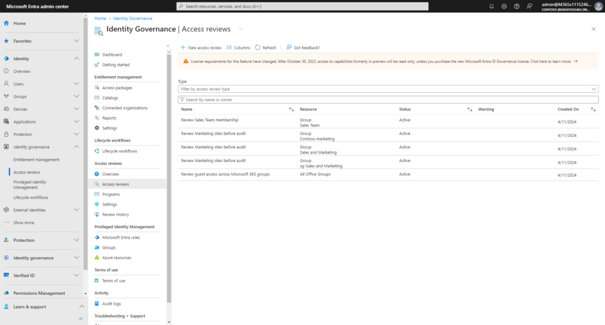The image size is (605, 325).
Task: Open the admin account avatar
Action: [599, 6]
